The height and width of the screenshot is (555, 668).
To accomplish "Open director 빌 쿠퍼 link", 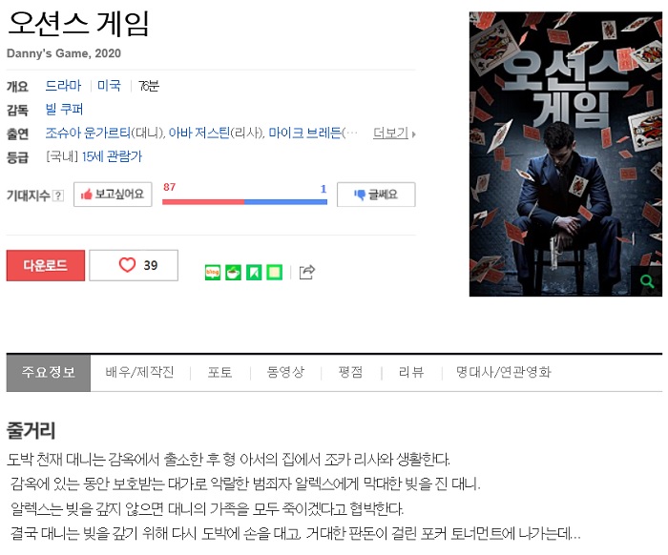I will coord(64,110).
